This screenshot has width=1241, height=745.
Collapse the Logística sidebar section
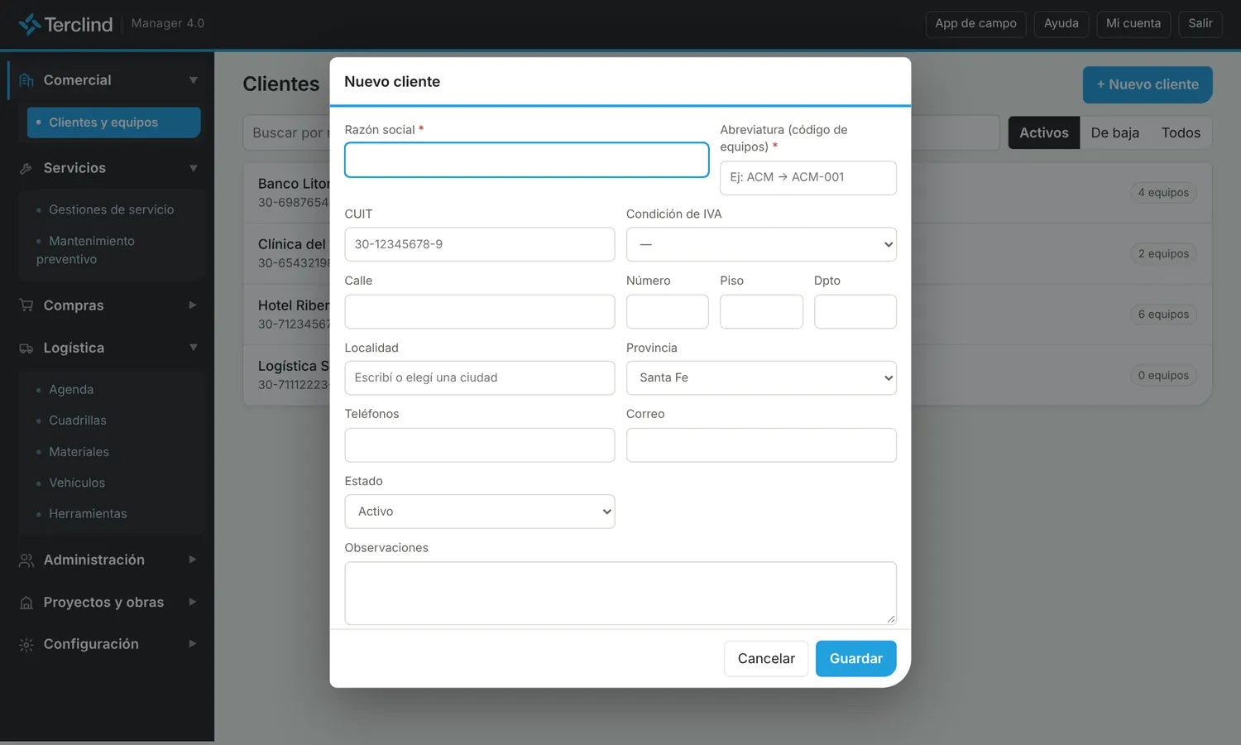click(x=193, y=348)
